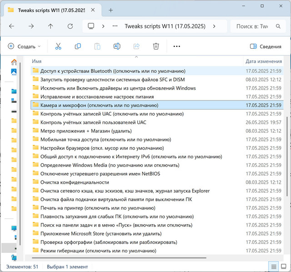Select folder Общий доступ к подключению к Интернету IPv6
Image resolution: width=291 pixels, height=272 pixels.
[157, 156]
